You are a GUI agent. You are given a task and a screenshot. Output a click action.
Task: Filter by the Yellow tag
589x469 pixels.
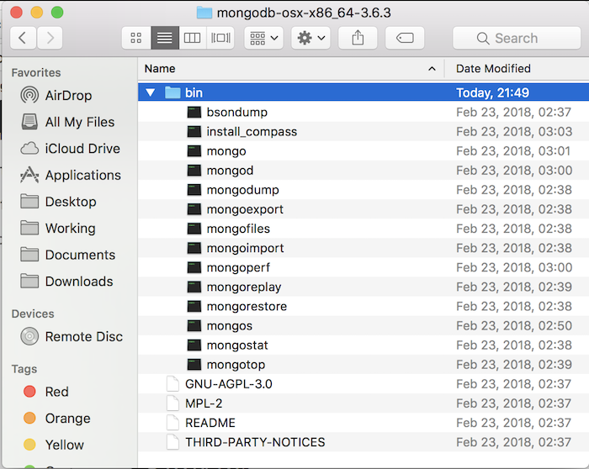click(x=53, y=445)
